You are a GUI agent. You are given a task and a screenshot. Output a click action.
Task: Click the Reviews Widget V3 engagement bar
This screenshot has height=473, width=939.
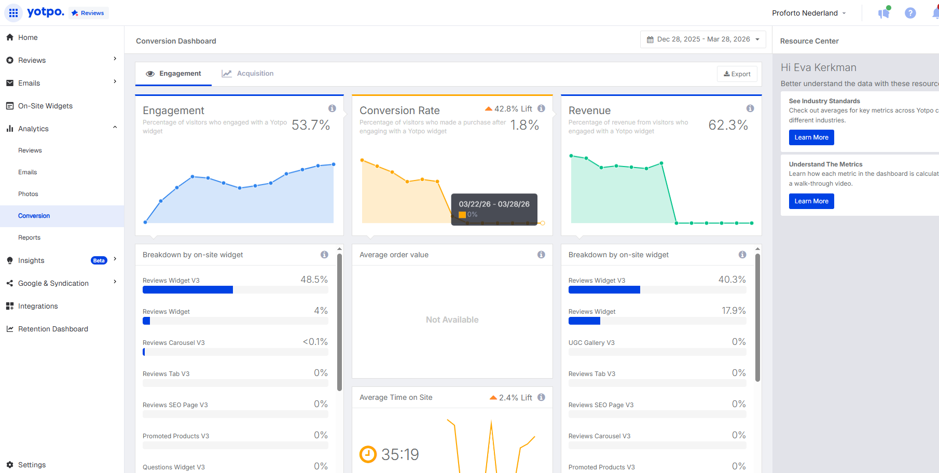click(x=236, y=290)
